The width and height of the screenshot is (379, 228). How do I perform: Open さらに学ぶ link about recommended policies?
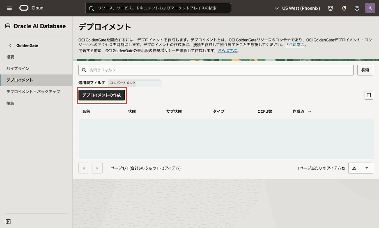point(227,50)
